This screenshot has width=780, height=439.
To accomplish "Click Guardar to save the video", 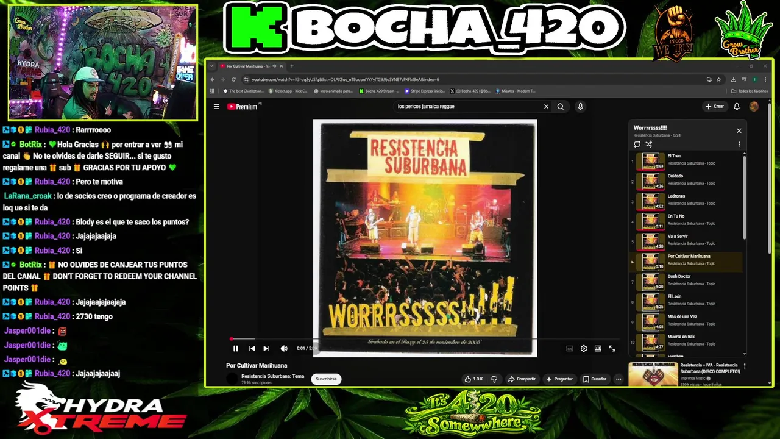I will coord(595,379).
